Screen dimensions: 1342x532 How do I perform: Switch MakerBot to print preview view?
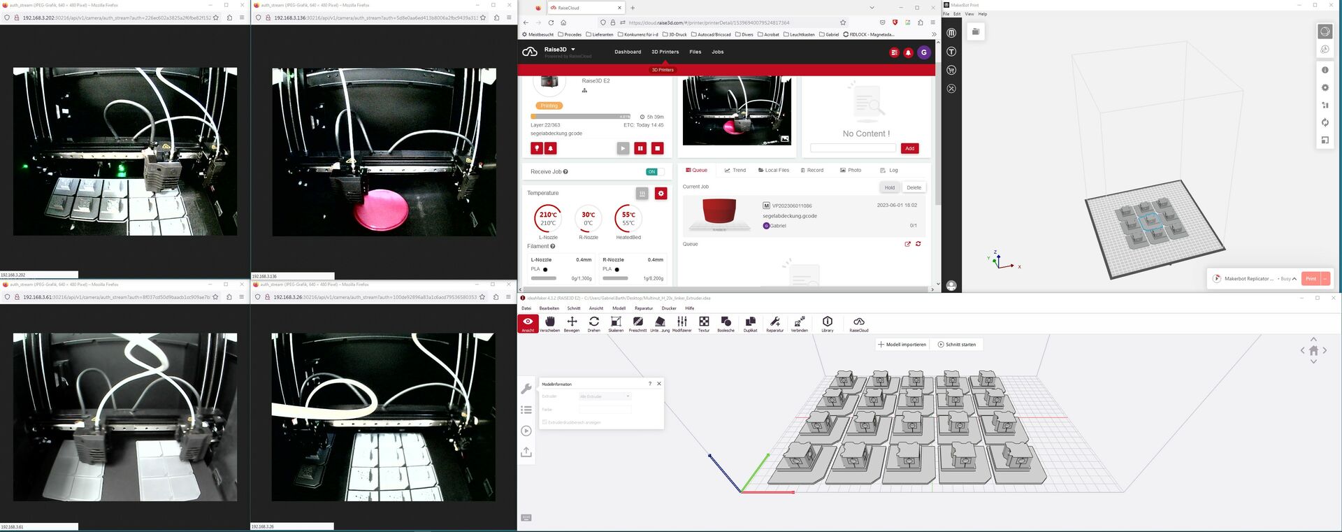[1325, 50]
